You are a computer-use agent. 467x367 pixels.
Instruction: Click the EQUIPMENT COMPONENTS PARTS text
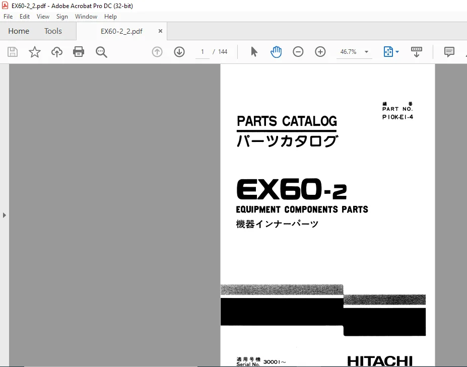coord(302,209)
